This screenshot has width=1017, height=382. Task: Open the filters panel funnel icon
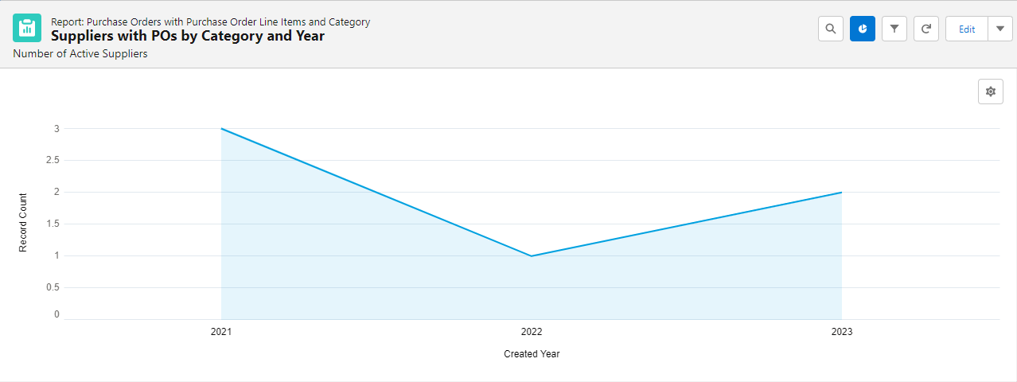894,29
